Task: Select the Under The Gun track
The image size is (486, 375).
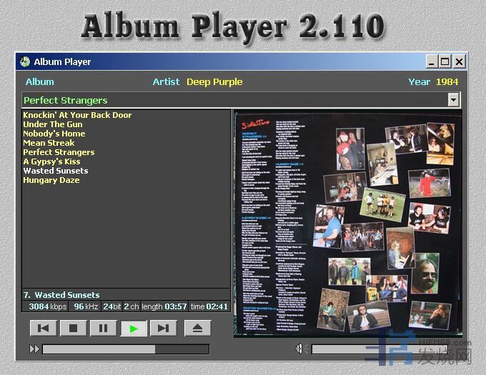Action: tap(53, 124)
